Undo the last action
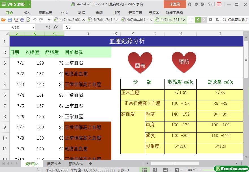The image size is (249, 172). (34, 20)
